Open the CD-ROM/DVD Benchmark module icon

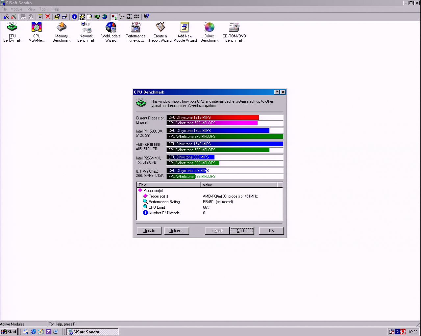point(234,32)
